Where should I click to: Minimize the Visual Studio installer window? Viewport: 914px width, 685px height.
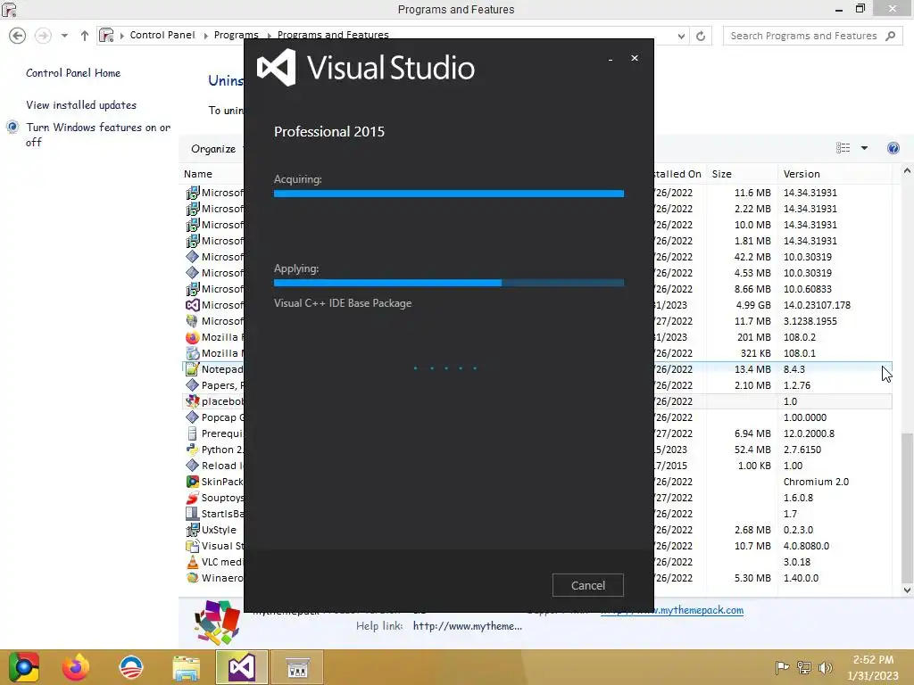pos(611,59)
